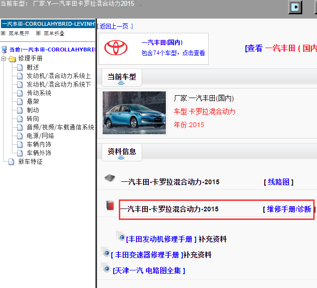Click the 返回上一页 link

[115, 26]
